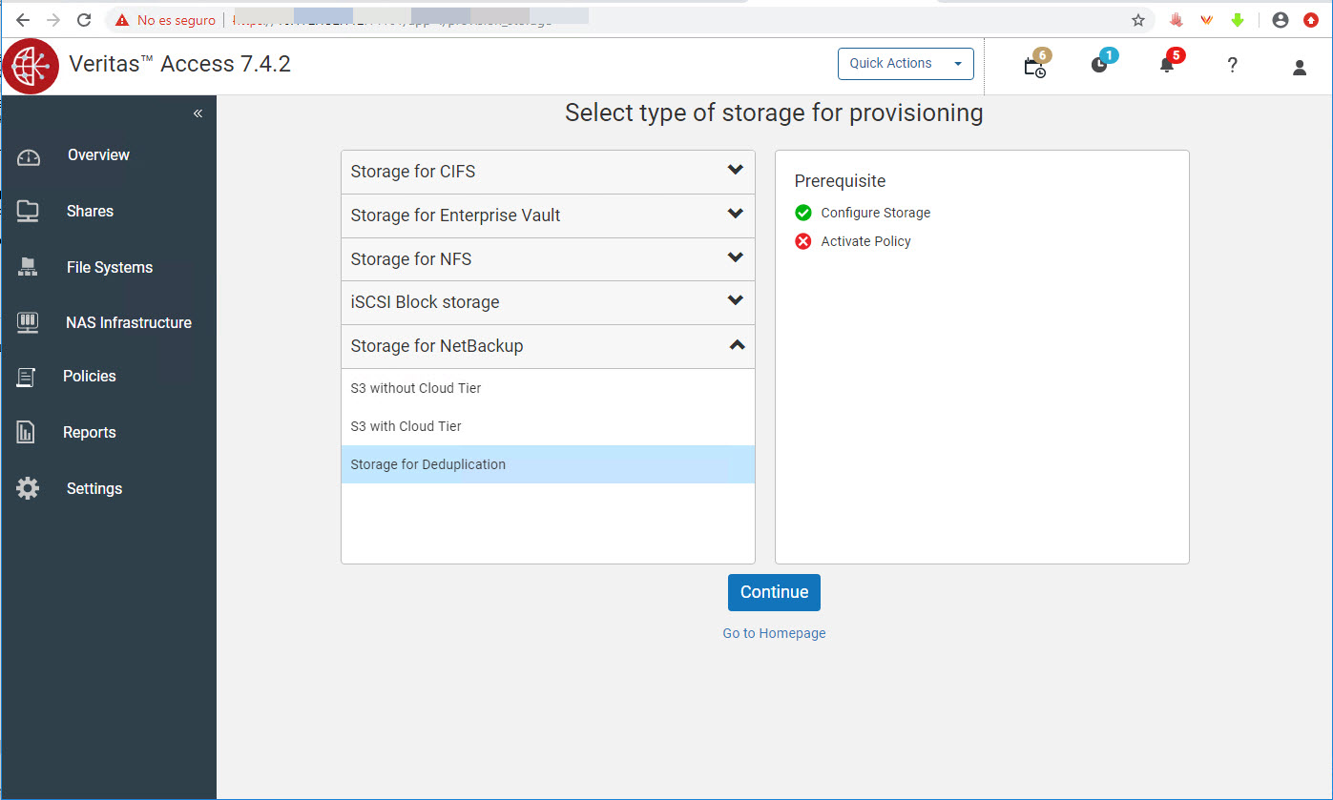Click the red Activate Policy error icon

click(803, 241)
